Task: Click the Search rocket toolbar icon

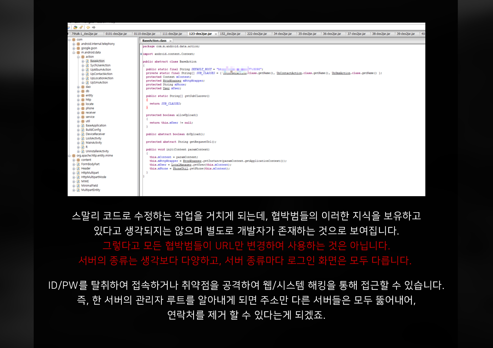Action: coord(81,27)
